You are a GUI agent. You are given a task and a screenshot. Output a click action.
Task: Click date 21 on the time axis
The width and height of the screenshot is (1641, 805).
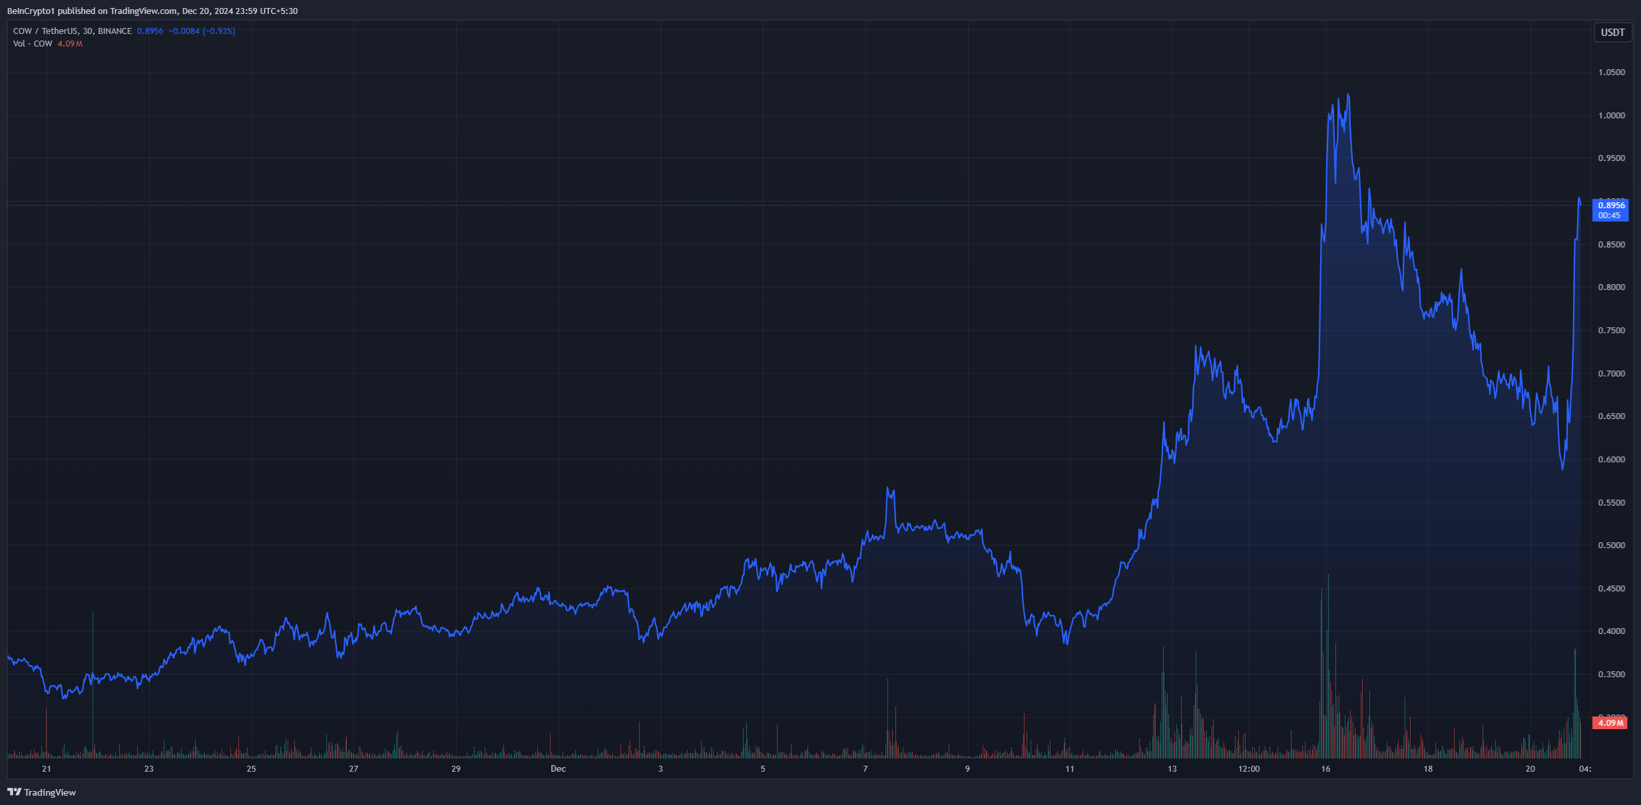point(46,768)
